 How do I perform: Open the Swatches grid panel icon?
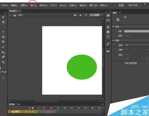point(108,20)
